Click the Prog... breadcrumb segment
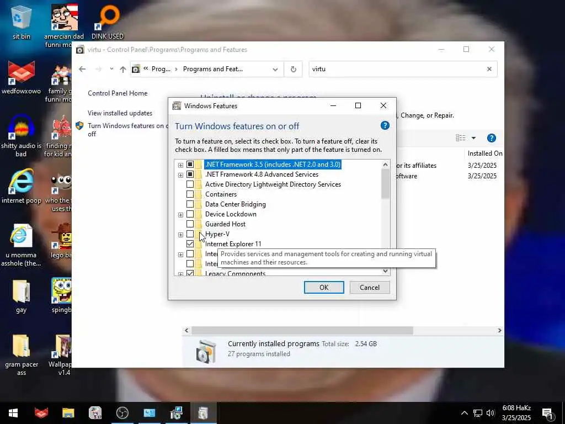 161,69
